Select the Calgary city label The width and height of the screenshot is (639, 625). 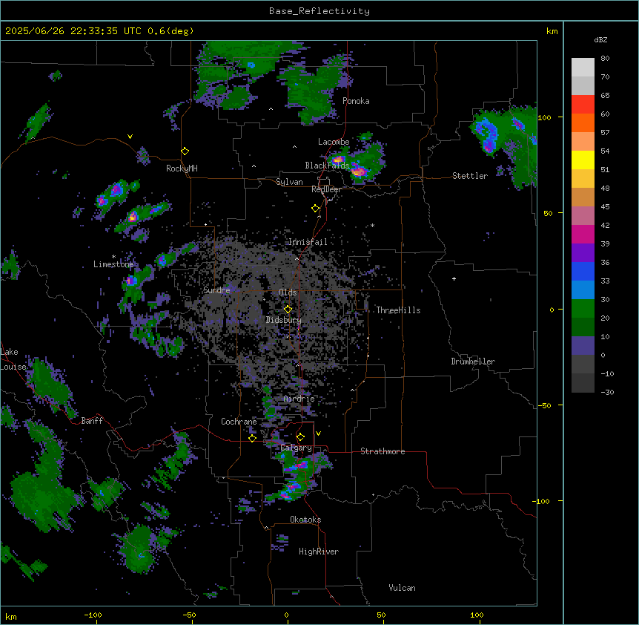tap(297, 448)
